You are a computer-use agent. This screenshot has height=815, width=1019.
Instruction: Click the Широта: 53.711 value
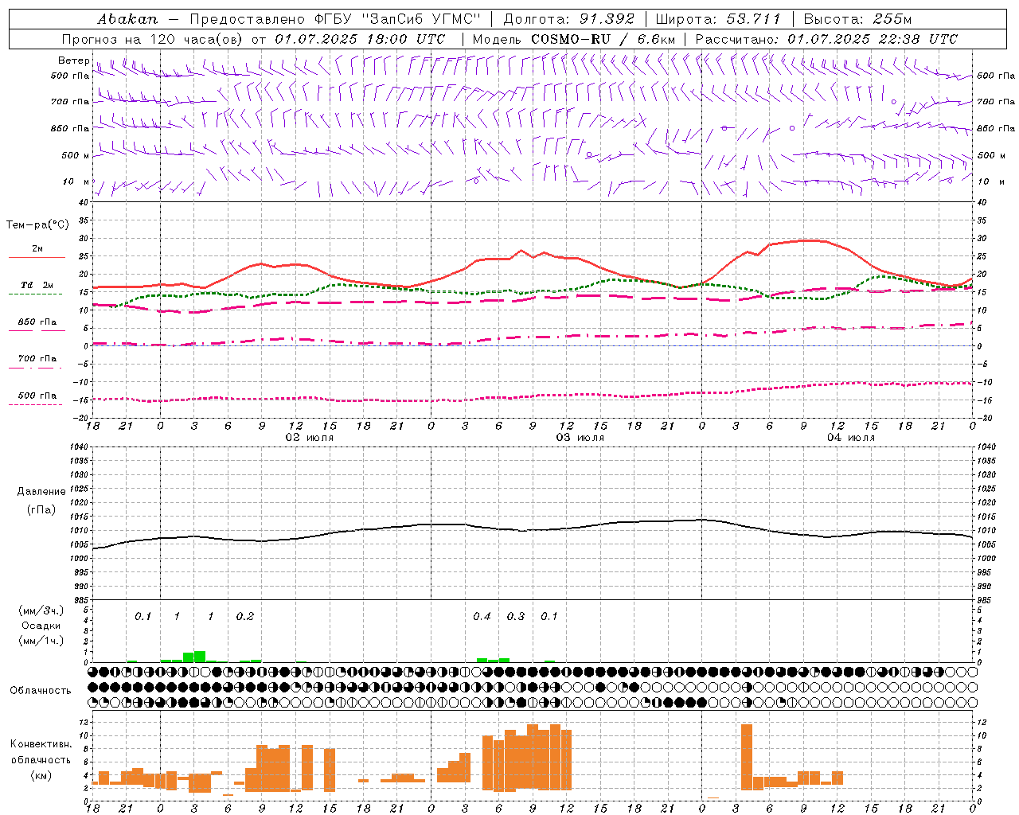coord(718,19)
